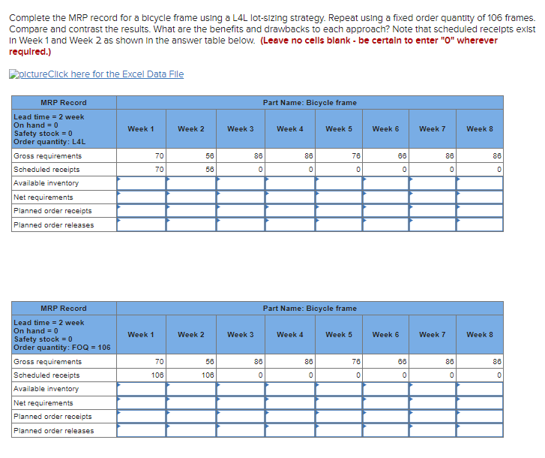The image size is (545, 458).
Task: Select L4L Planned order receipts cell for Week 2
Action: pos(191,211)
